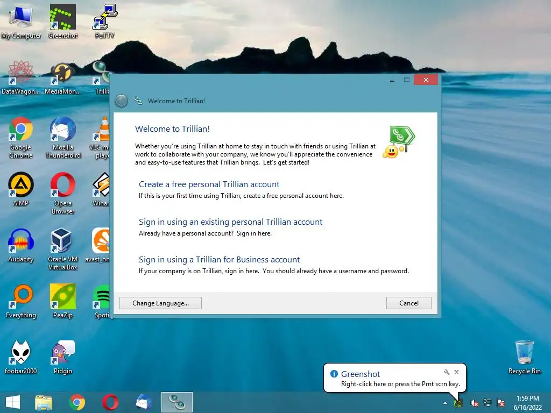This screenshot has height=413, width=551.
Task: Open My Computer desktop icon
Action: [x=21, y=21]
